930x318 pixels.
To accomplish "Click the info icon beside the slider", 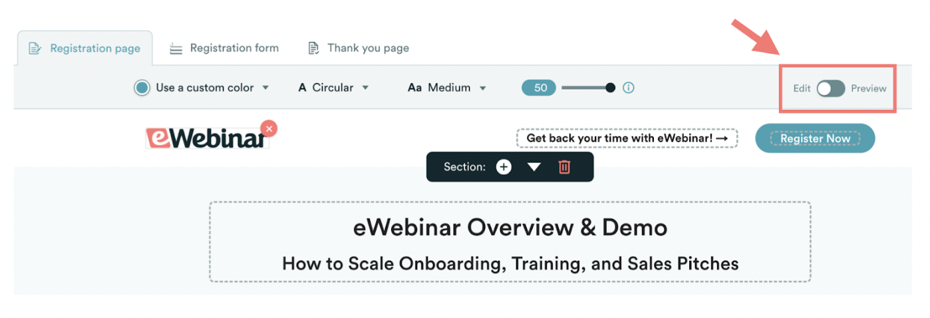I will 628,88.
